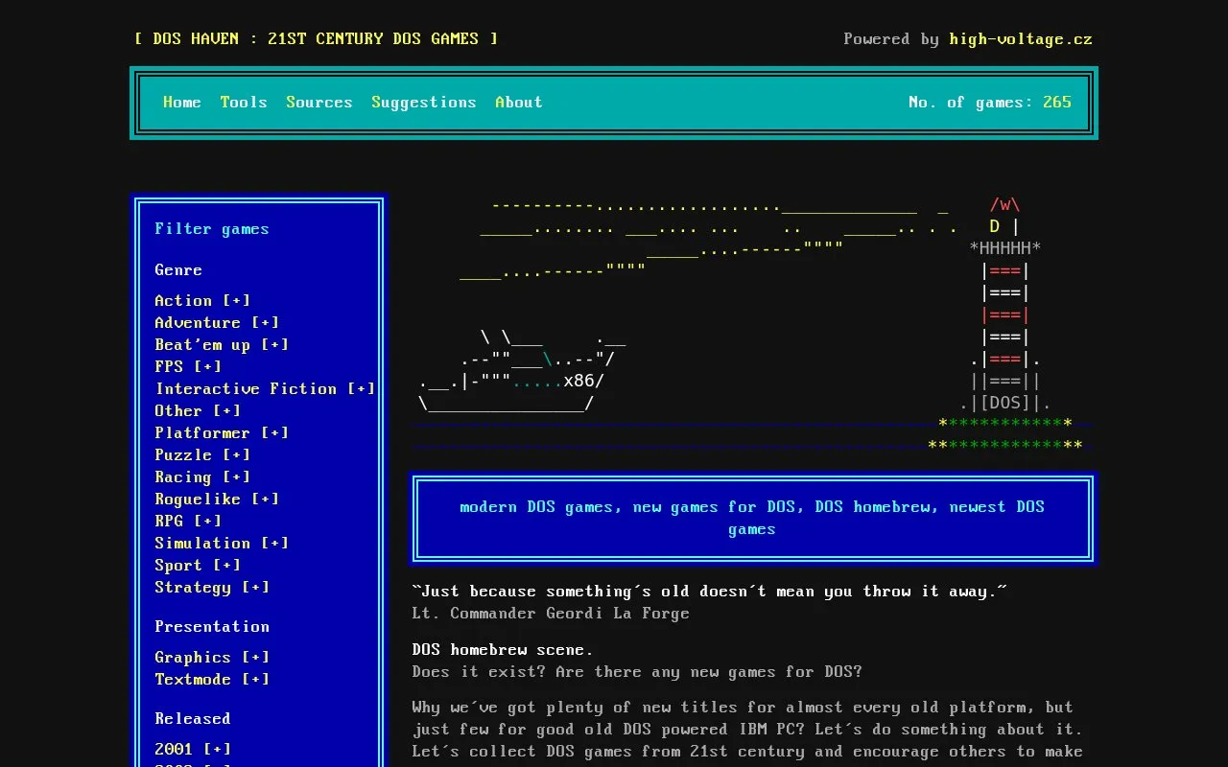1228x767 pixels.
Task: Click the 'Genre' section label
Action: click(178, 270)
